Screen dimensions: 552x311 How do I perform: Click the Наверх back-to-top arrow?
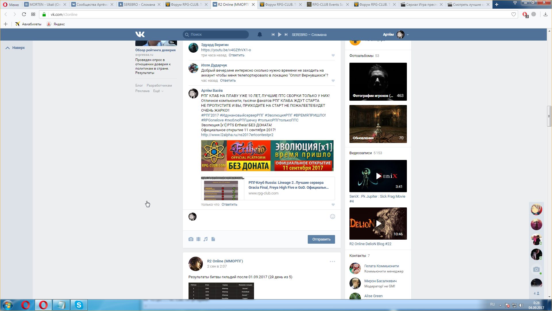pos(16,48)
